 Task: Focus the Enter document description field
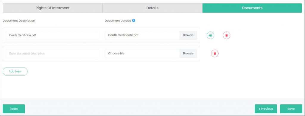(x=52, y=54)
